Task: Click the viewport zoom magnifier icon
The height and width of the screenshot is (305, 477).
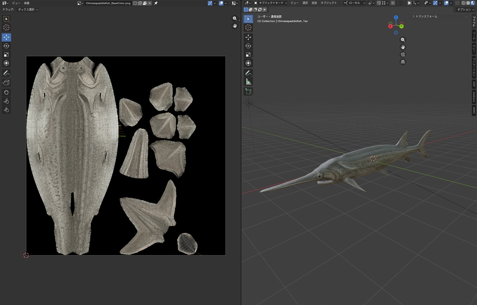Action: [x=403, y=40]
